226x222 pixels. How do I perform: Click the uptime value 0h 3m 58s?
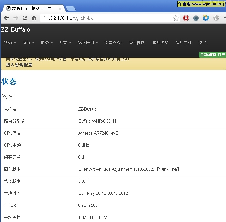pyautogui.click(x=88, y=205)
